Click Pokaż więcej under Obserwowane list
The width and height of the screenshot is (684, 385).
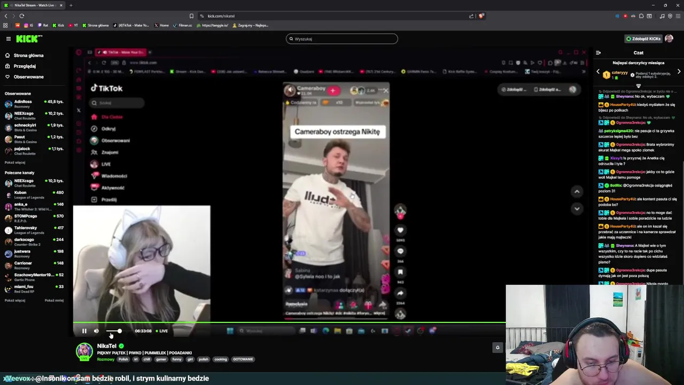point(15,162)
